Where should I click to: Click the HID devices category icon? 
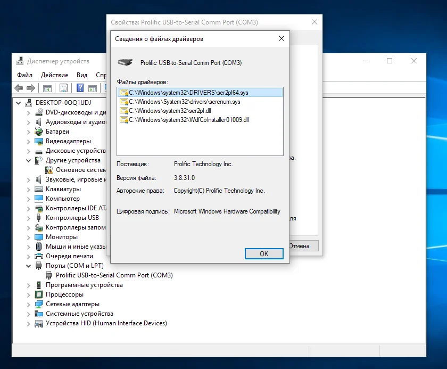pos(39,323)
